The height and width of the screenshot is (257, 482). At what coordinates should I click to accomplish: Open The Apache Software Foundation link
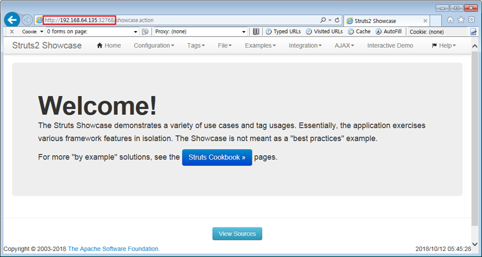click(114, 249)
